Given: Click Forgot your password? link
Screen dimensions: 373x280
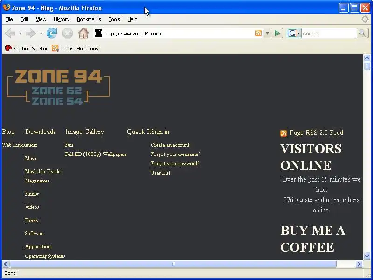Looking at the screenshot, I should [x=175, y=164].
